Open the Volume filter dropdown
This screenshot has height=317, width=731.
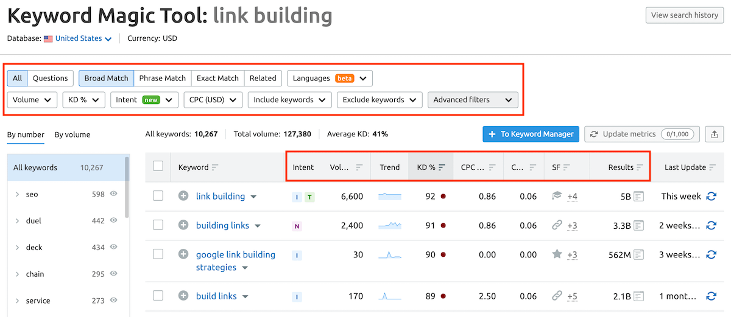(32, 100)
